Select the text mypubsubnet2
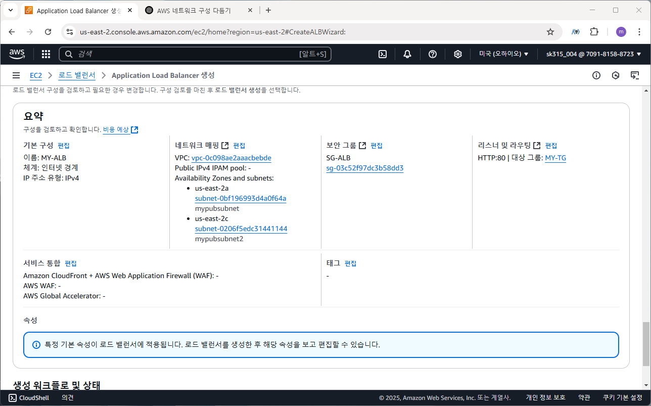Viewport: 651px width, 406px height. point(219,239)
